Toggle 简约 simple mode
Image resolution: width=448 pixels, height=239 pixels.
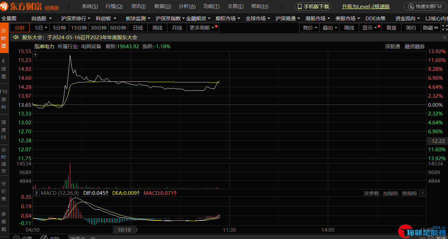coord(411,28)
